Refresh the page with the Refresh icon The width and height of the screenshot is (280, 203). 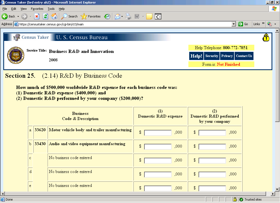point(46,16)
